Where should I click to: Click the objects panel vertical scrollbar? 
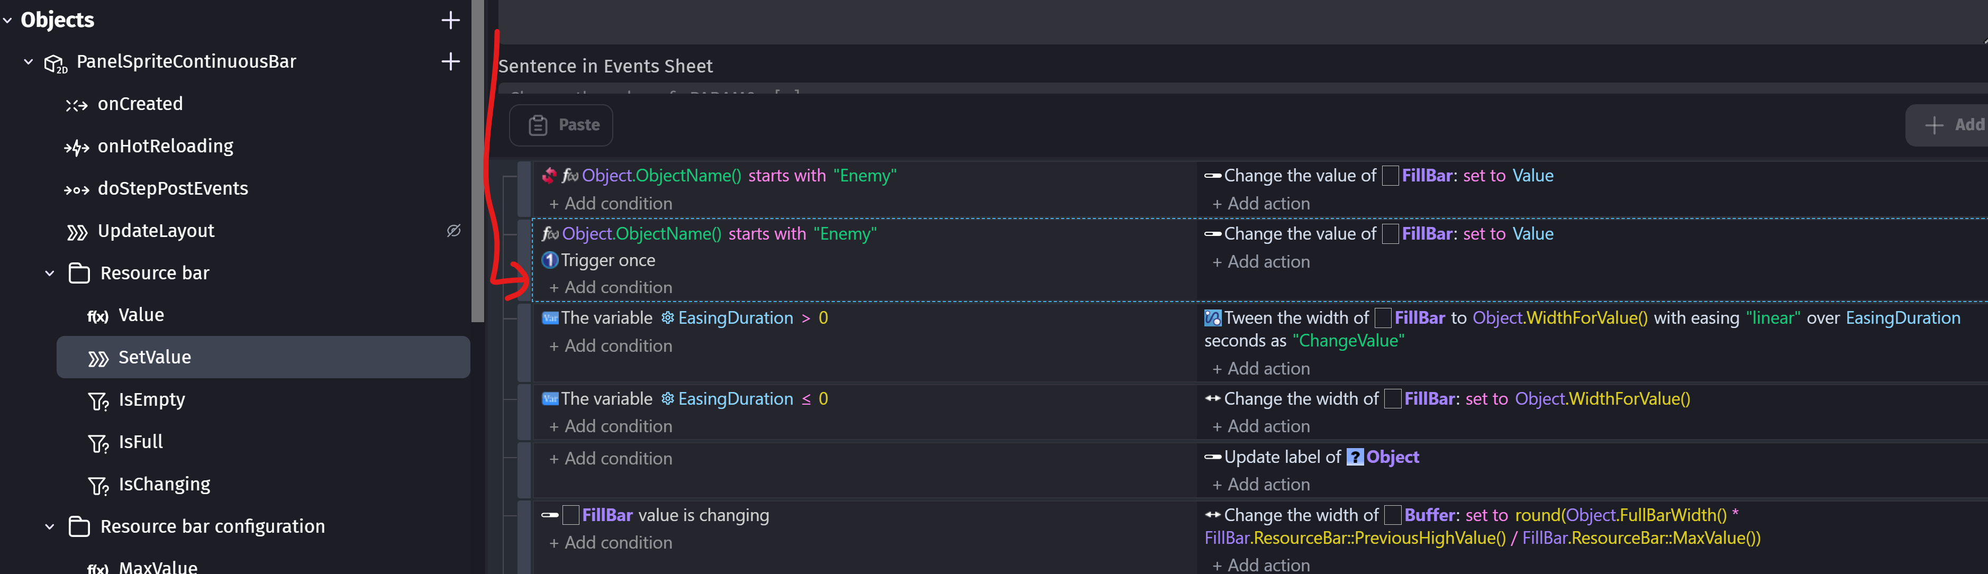click(478, 160)
